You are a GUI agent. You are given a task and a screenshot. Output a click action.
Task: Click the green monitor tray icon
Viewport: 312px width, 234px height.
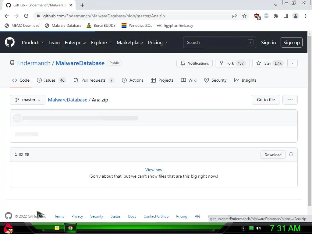(251, 228)
